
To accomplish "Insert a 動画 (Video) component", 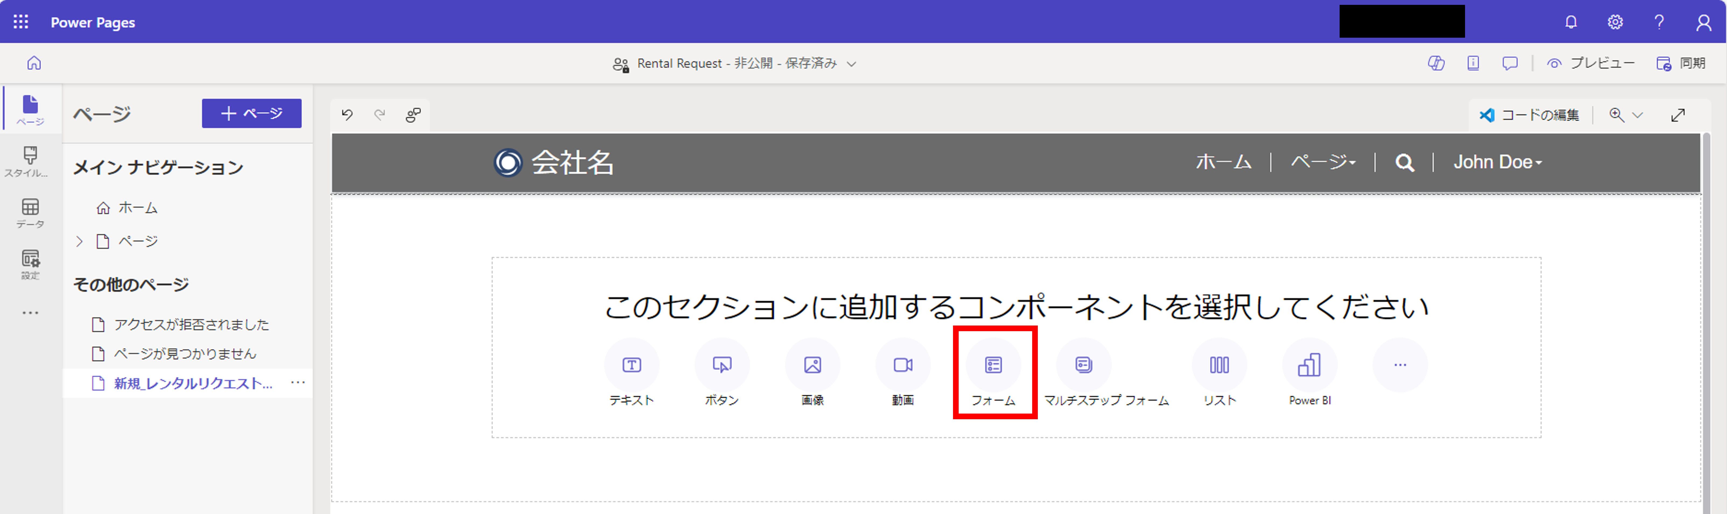I will (902, 365).
